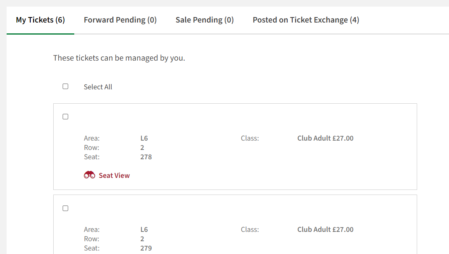View the Posted on Ticket Exchange (4) tab
This screenshot has width=449, height=254.
click(x=306, y=20)
